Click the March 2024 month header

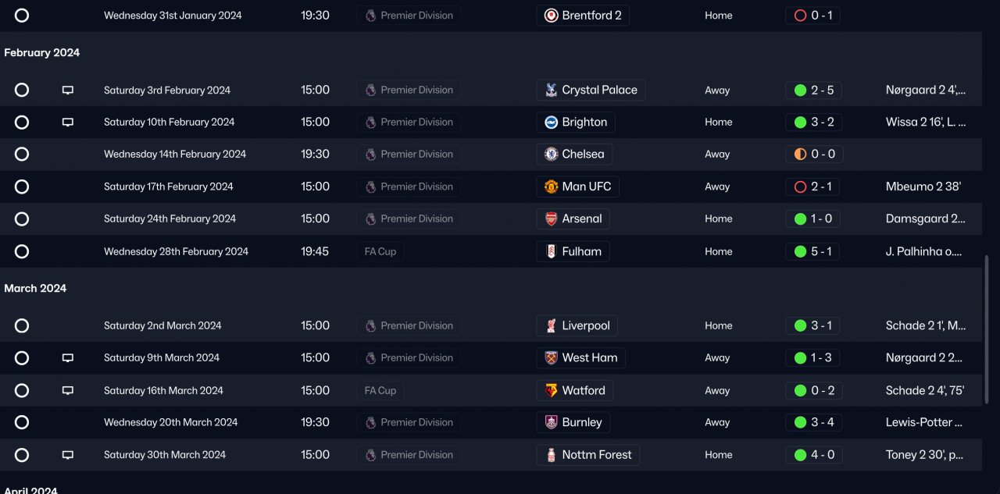tap(35, 288)
